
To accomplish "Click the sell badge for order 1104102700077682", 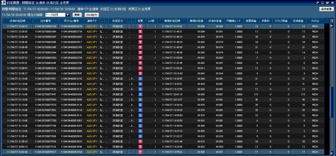I will point(140,110).
